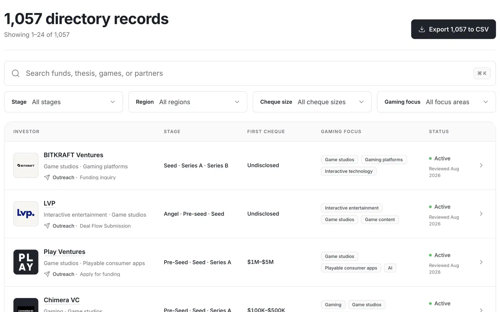Select Play Ventures' Game studios tag
Viewport: 500px width, 312px height.
(339, 256)
